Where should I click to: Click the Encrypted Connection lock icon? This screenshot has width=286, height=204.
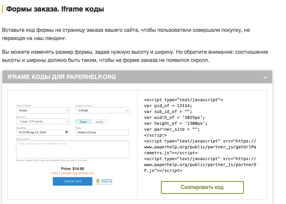98,181
